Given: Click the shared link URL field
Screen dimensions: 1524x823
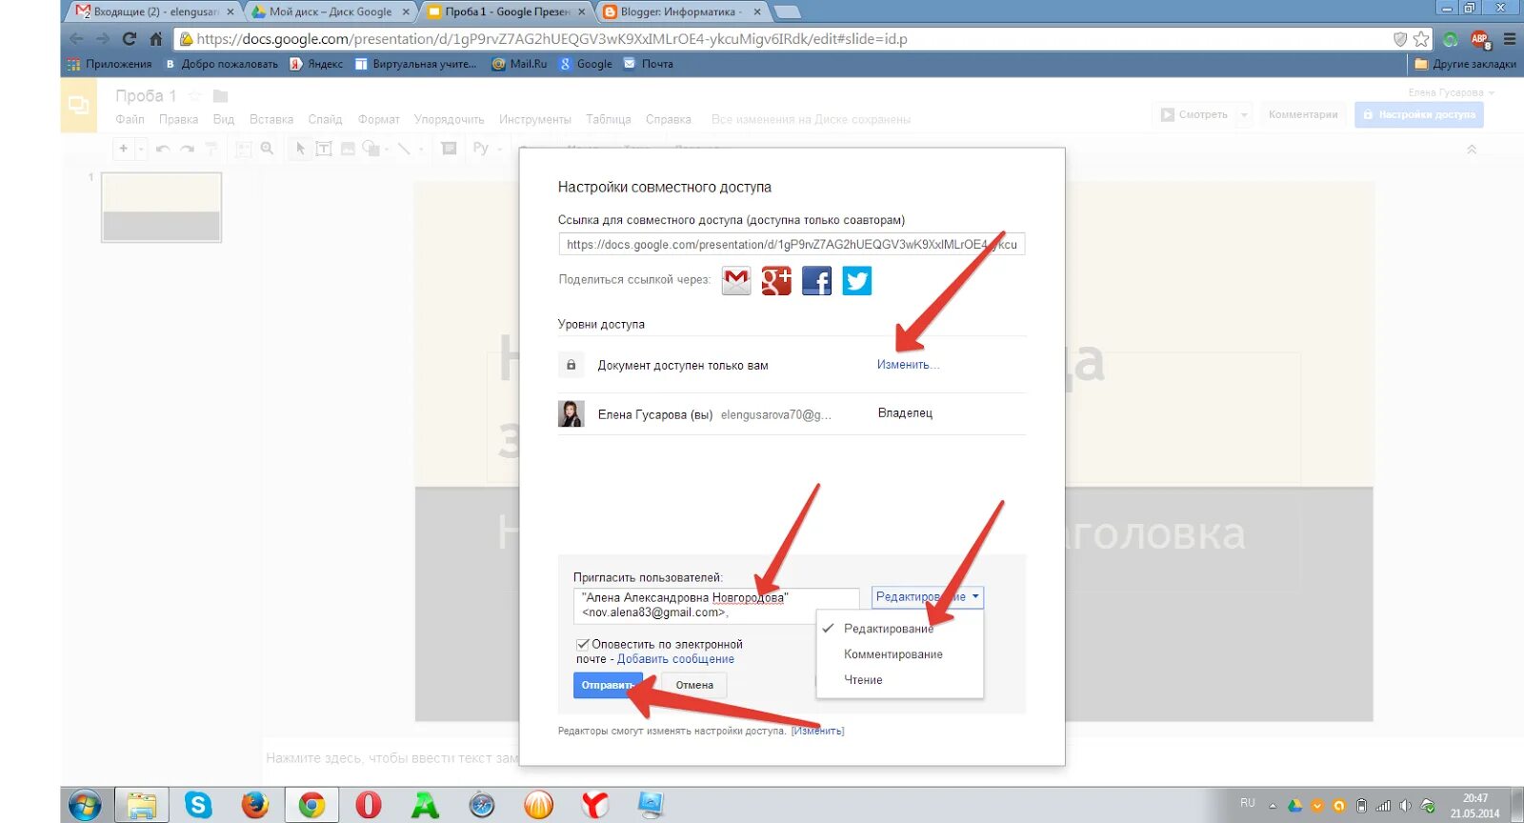Looking at the screenshot, I should pyautogui.click(x=792, y=245).
